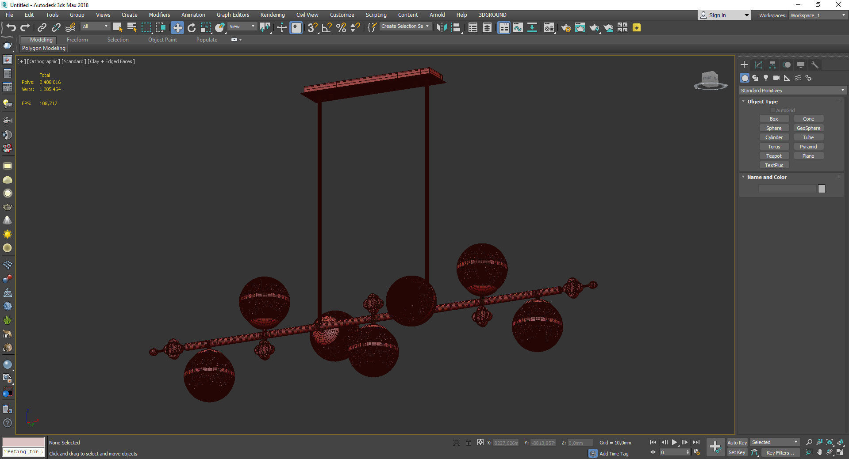849x459 pixels.
Task: Open the Standard Primitives dropdown
Action: coord(792,90)
